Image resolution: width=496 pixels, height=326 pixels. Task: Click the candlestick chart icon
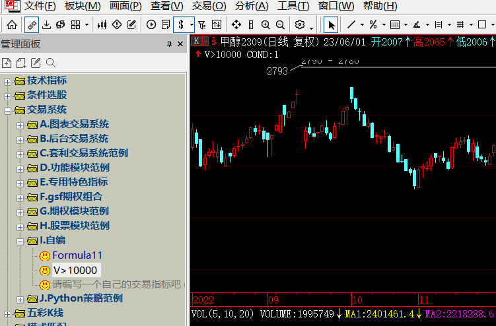pyautogui.click(x=102, y=24)
